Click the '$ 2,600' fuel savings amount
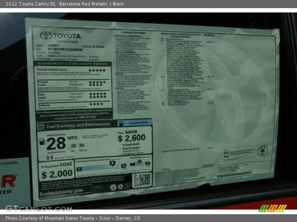Viewport: 297px width, 222px height. [131, 138]
